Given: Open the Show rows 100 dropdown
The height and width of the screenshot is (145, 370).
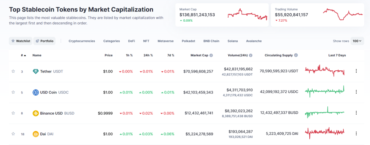Looking at the screenshot, I should 357,41.
